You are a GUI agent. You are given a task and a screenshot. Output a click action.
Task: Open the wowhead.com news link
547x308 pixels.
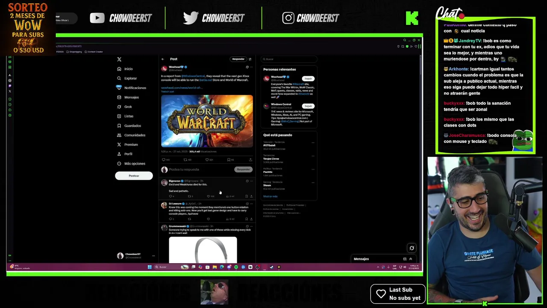click(x=181, y=88)
